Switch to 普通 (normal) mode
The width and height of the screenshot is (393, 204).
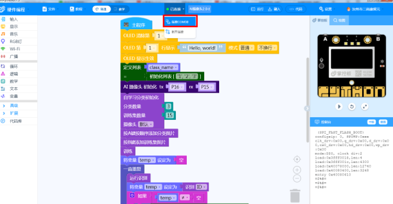tap(101, 9)
